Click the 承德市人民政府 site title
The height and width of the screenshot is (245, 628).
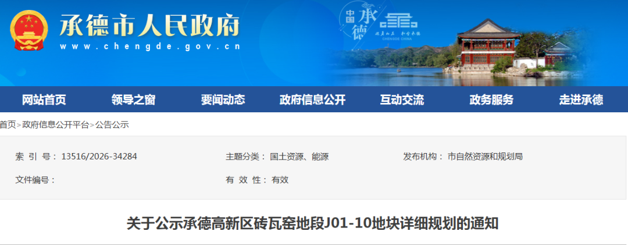tap(150, 25)
